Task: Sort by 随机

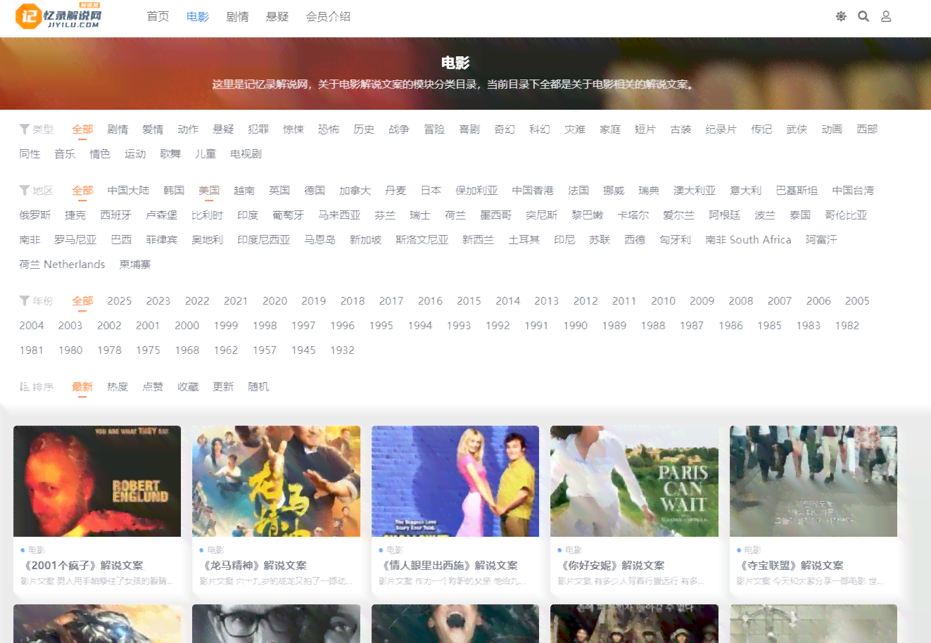Action: [258, 387]
